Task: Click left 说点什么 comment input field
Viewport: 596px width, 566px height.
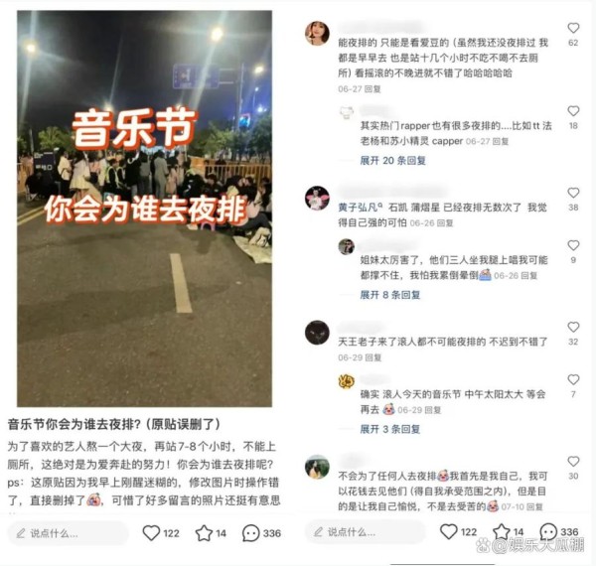Action: [68, 533]
